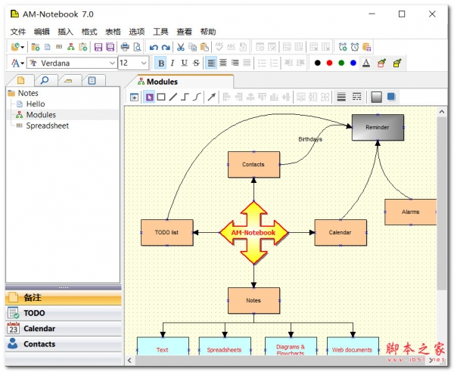Undo the last action
The width and height of the screenshot is (454, 372).
tap(154, 47)
